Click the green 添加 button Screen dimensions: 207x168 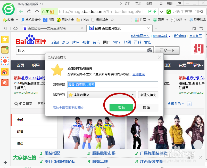(121, 108)
